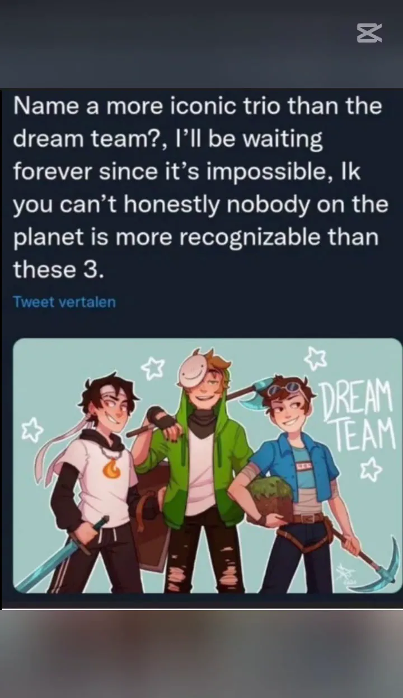
Task: Open the Dream Team fan art image
Action: click(207, 466)
